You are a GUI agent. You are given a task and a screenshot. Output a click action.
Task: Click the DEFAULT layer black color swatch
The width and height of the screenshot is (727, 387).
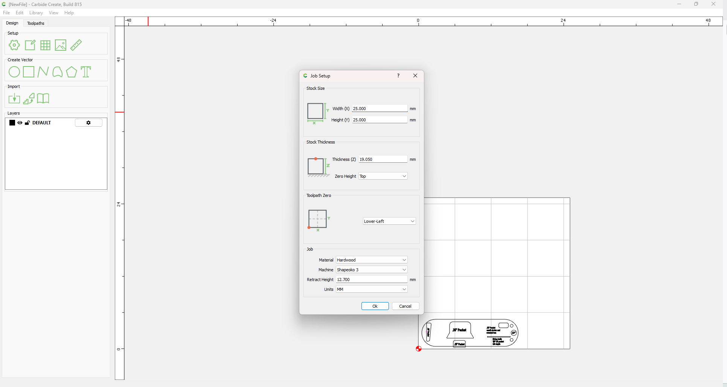pos(12,123)
